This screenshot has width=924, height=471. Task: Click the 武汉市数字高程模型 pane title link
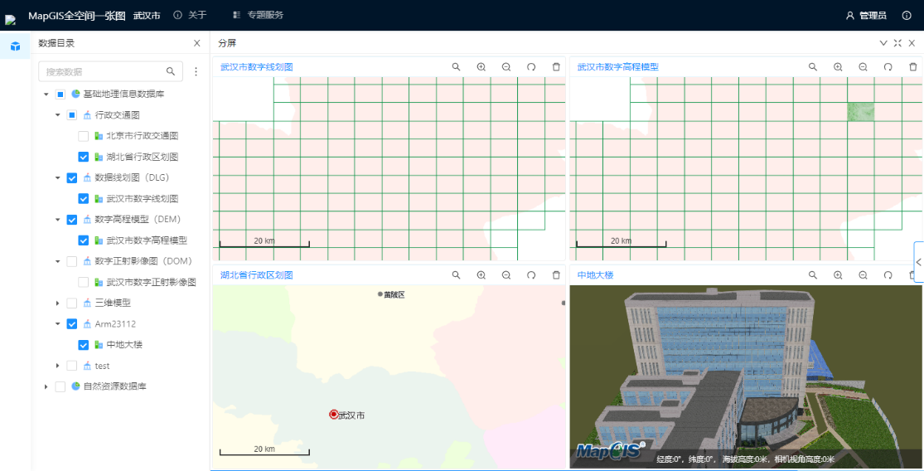click(x=618, y=67)
